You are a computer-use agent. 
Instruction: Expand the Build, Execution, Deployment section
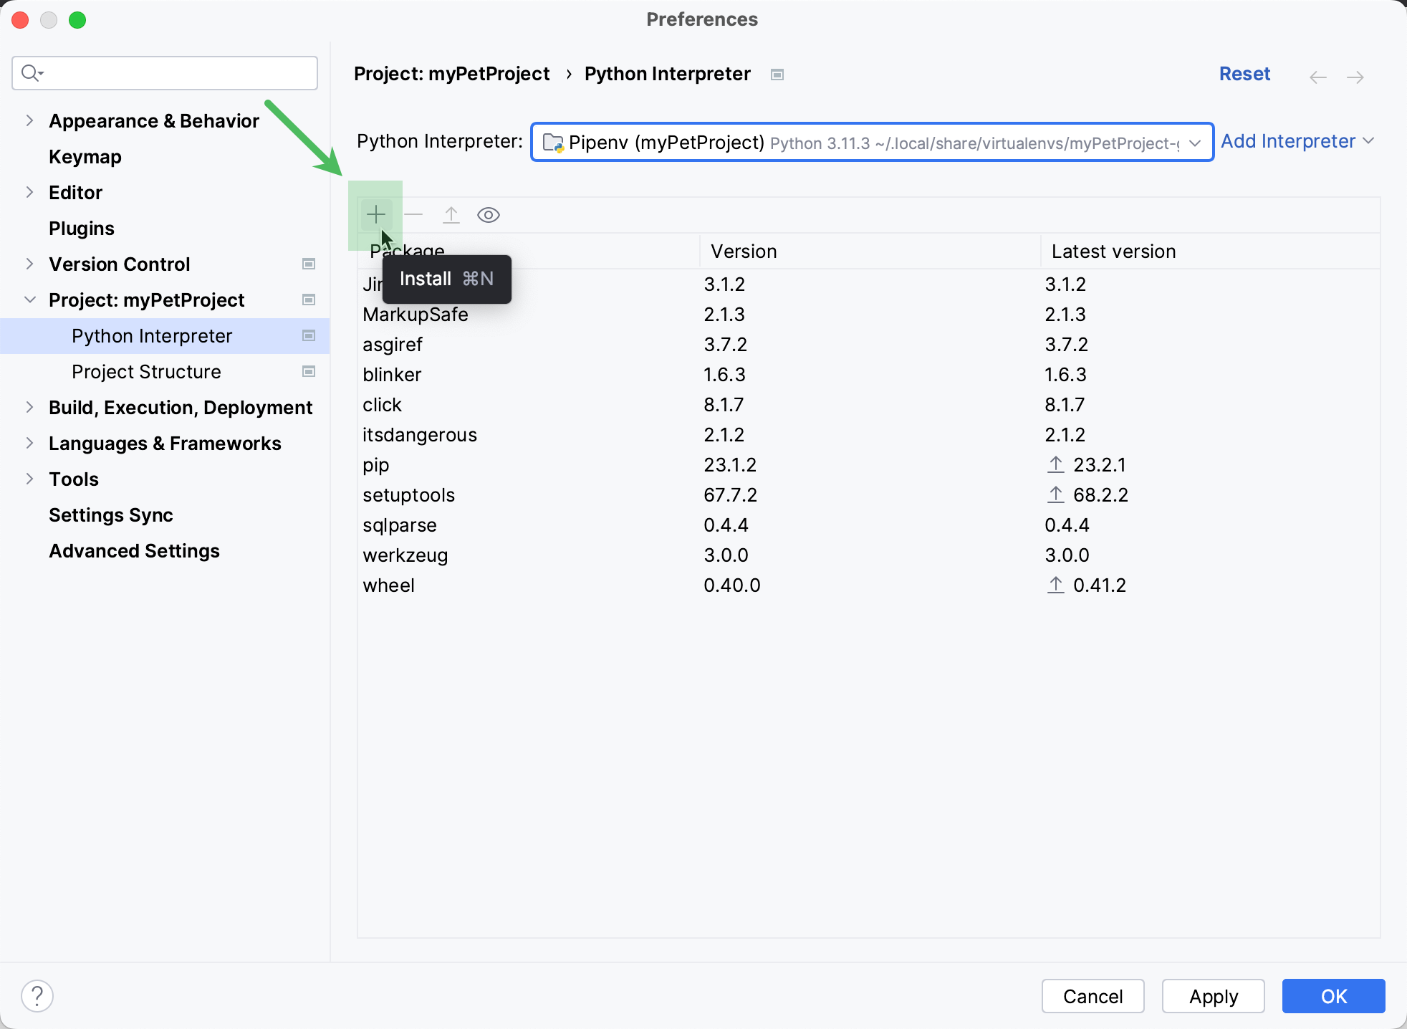coord(31,408)
